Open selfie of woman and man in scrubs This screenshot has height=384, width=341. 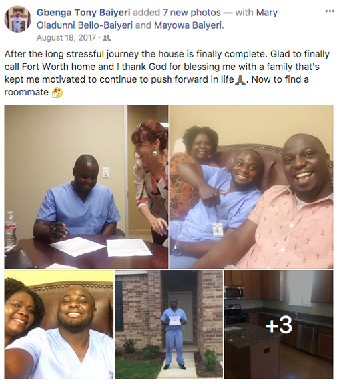point(59,325)
